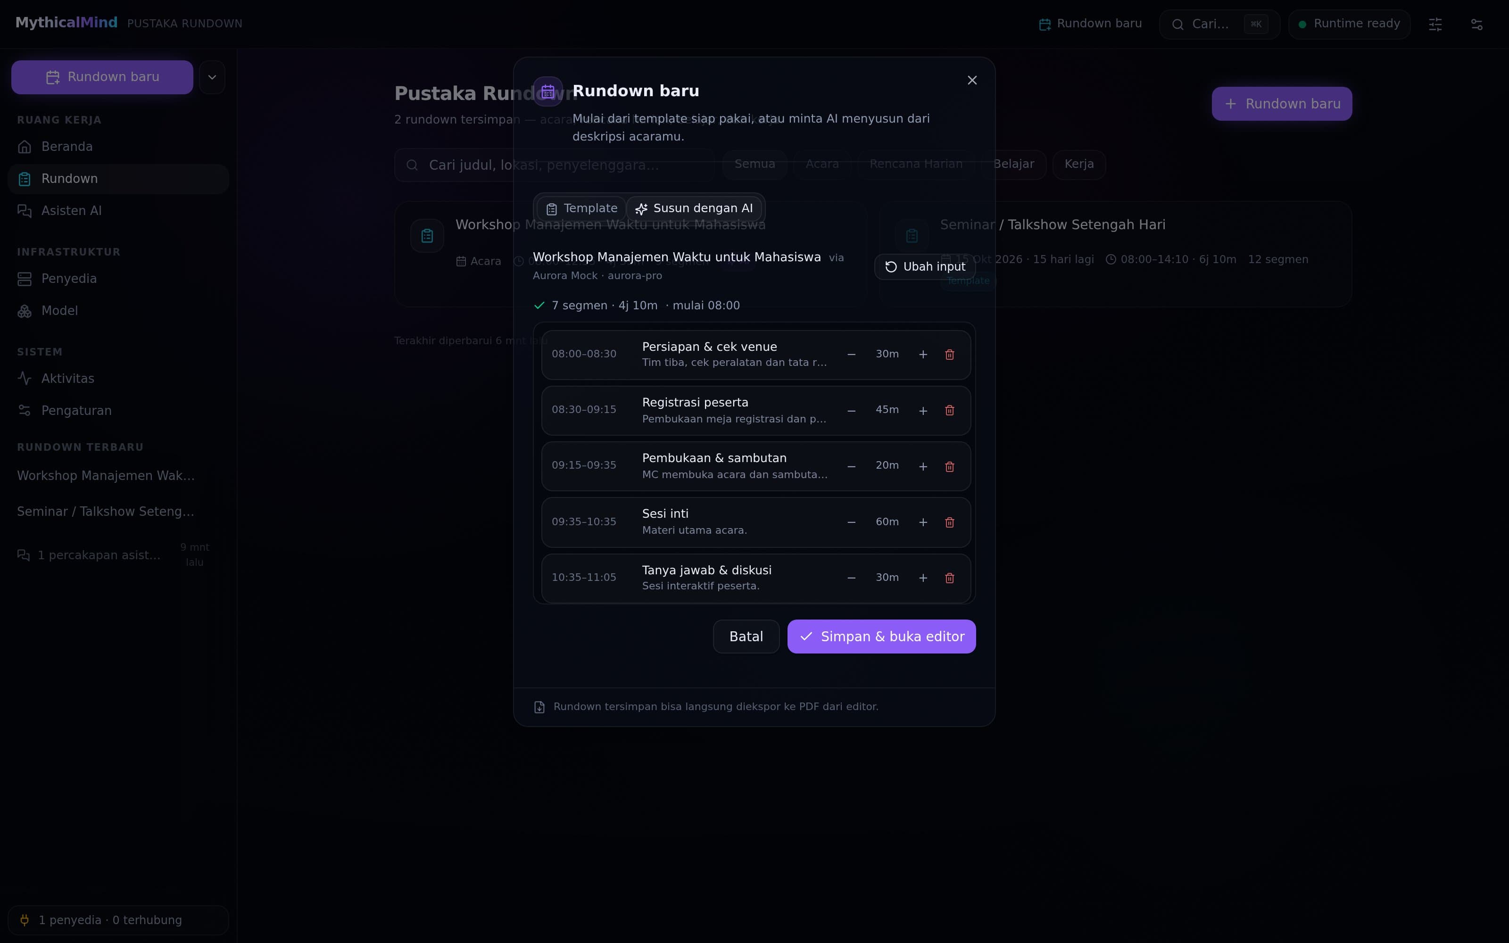1509x943 pixels.
Task: Decrease duration of Persiapan & cek venue
Action: coord(851,354)
